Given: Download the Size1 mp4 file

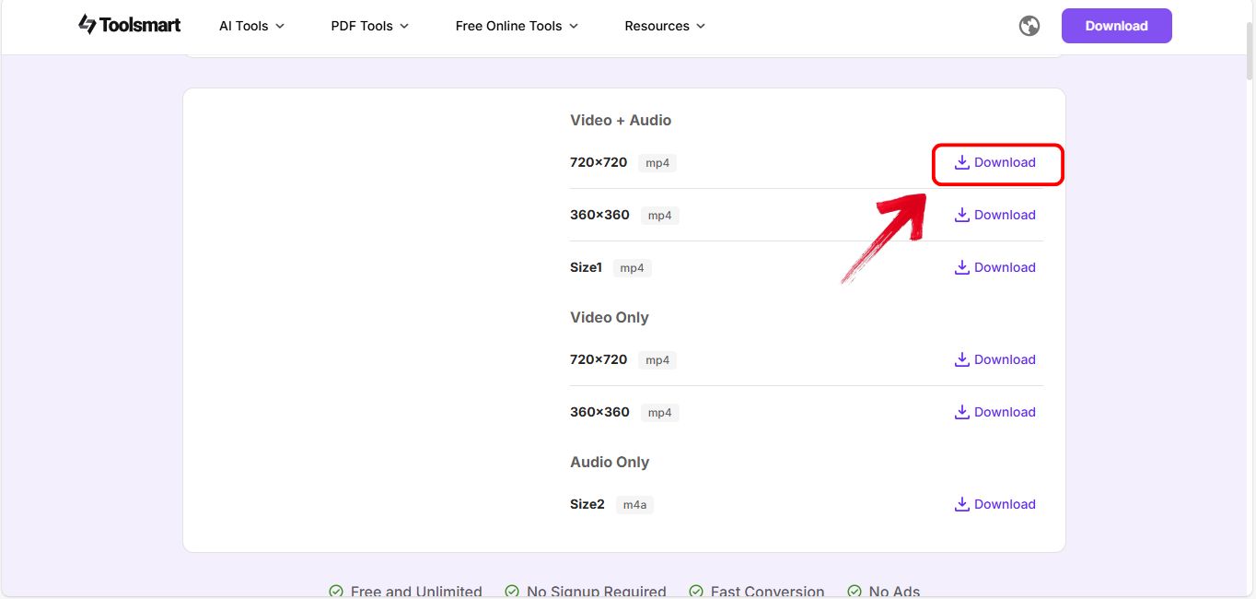Looking at the screenshot, I should pos(995,267).
